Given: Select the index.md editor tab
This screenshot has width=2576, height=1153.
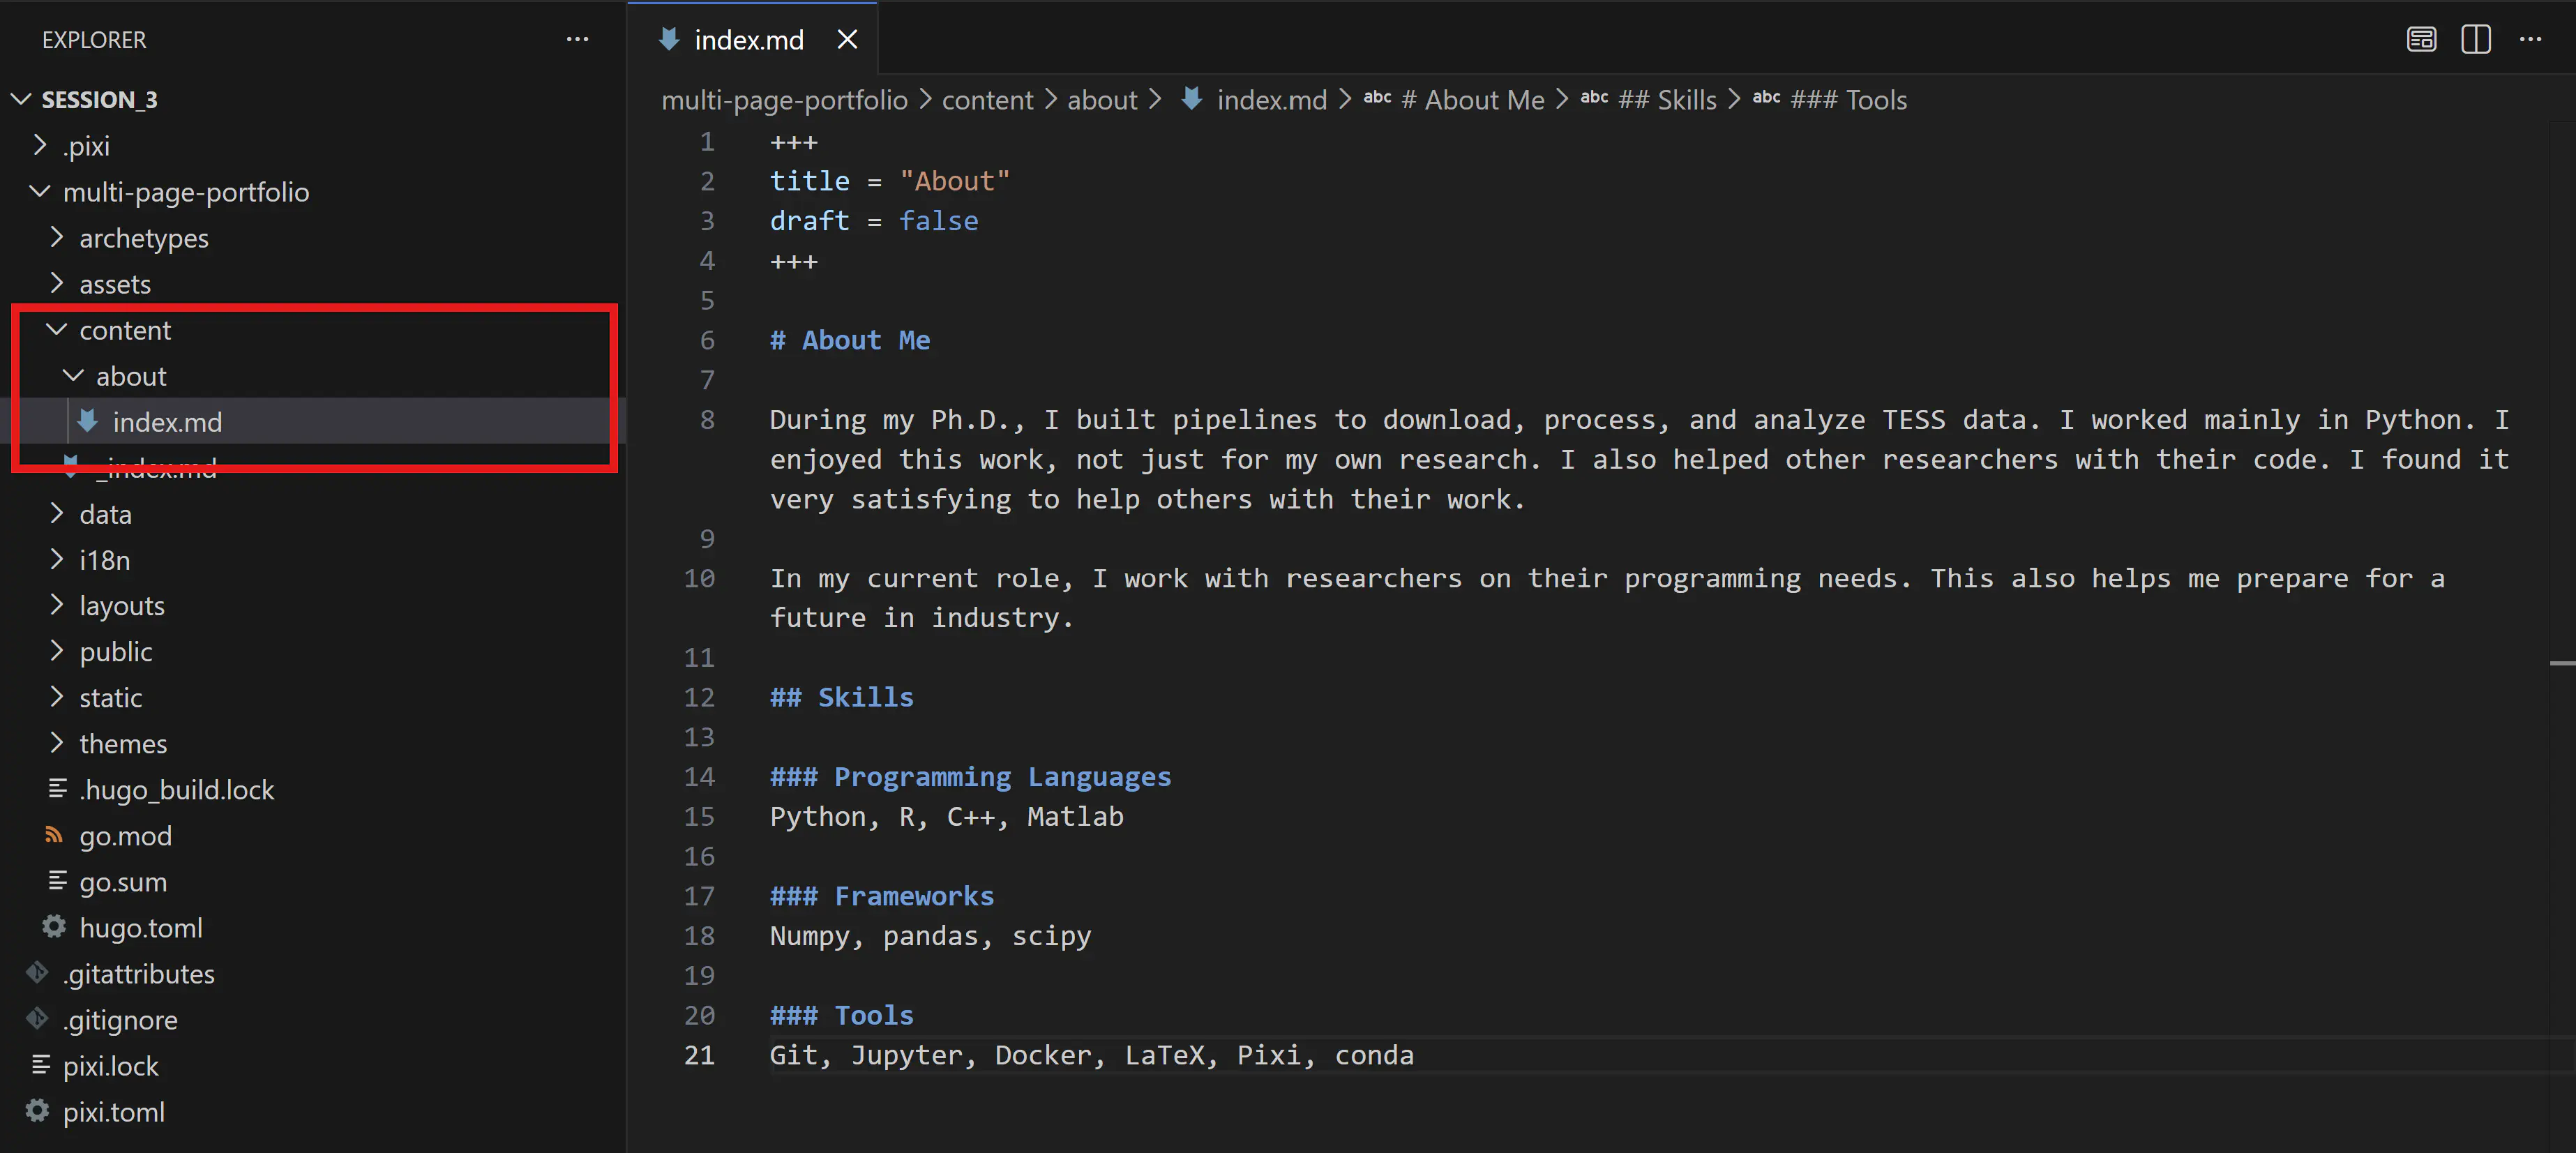Looking at the screenshot, I should click(x=748, y=40).
